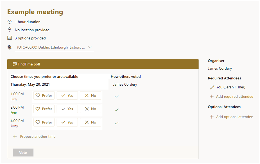
Task: Click Propose another time link
Action: pyautogui.click(x=38, y=137)
